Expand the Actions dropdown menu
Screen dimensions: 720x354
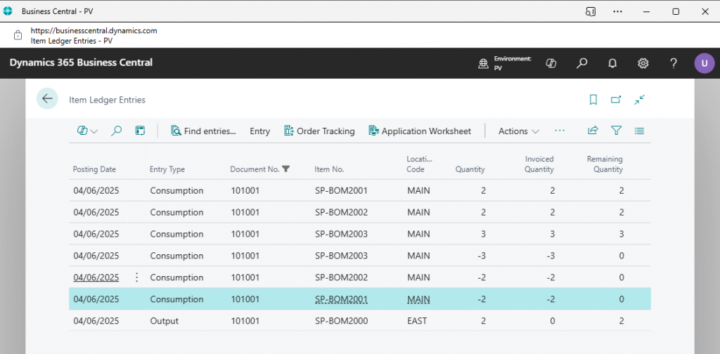[x=518, y=131]
